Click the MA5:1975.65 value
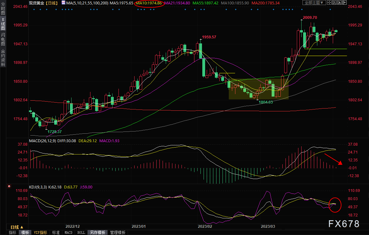This screenshot has width=369, height=235. pyautogui.click(x=121, y=3)
